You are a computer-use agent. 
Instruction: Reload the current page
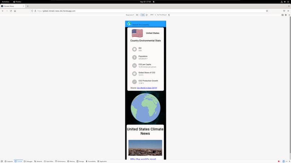click(11, 11)
